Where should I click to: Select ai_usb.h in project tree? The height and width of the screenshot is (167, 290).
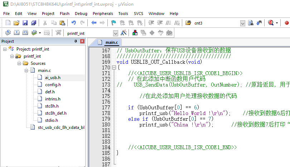tap(53, 78)
